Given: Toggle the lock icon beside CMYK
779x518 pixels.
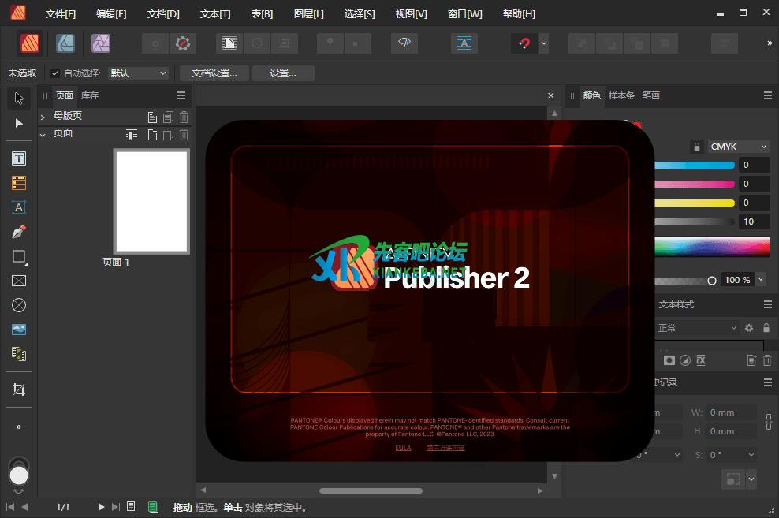Looking at the screenshot, I should (696, 147).
